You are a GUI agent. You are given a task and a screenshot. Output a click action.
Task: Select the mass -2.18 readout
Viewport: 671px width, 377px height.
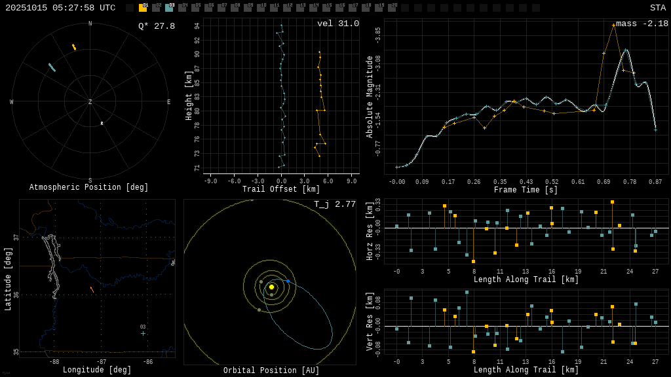(x=642, y=24)
